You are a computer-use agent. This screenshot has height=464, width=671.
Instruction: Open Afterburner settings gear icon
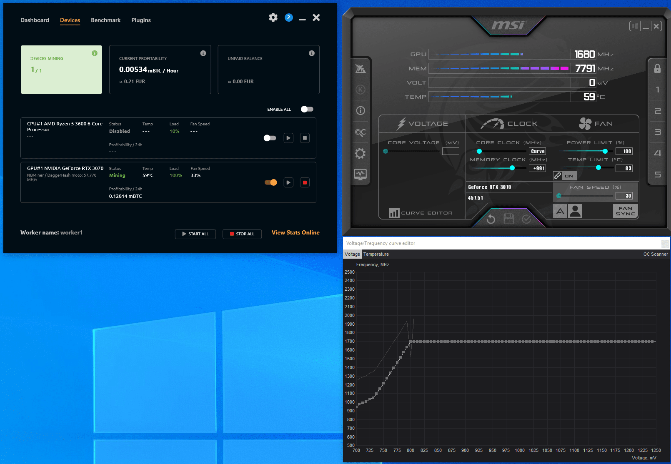361,153
